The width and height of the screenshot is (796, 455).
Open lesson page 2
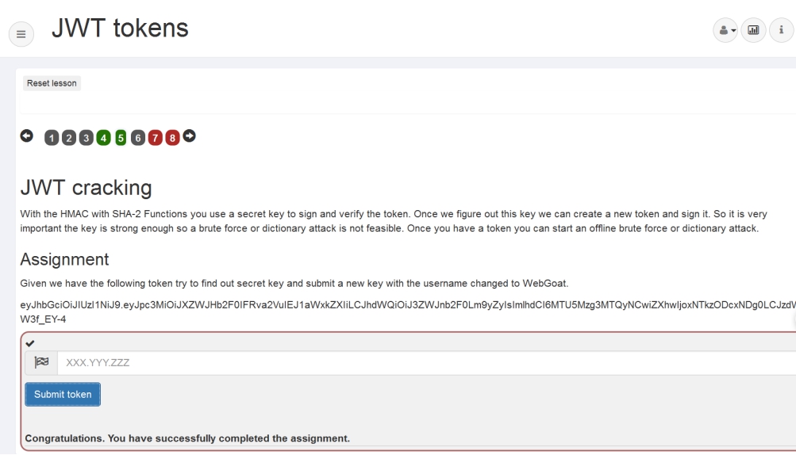(x=69, y=138)
